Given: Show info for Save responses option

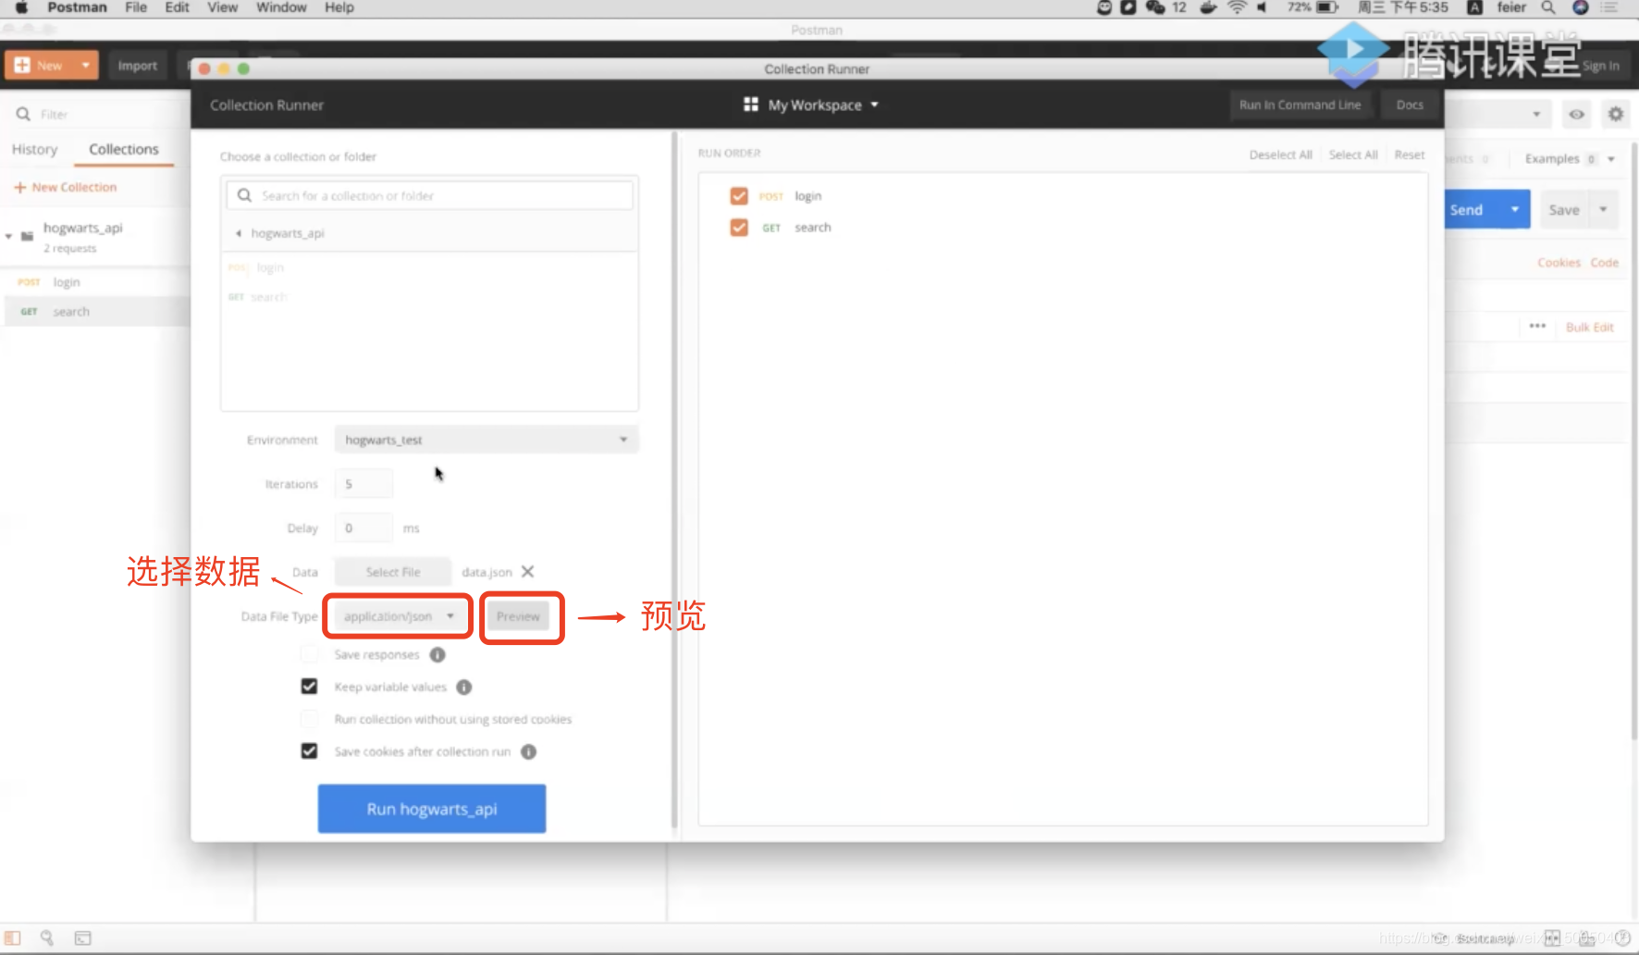Looking at the screenshot, I should (x=437, y=655).
